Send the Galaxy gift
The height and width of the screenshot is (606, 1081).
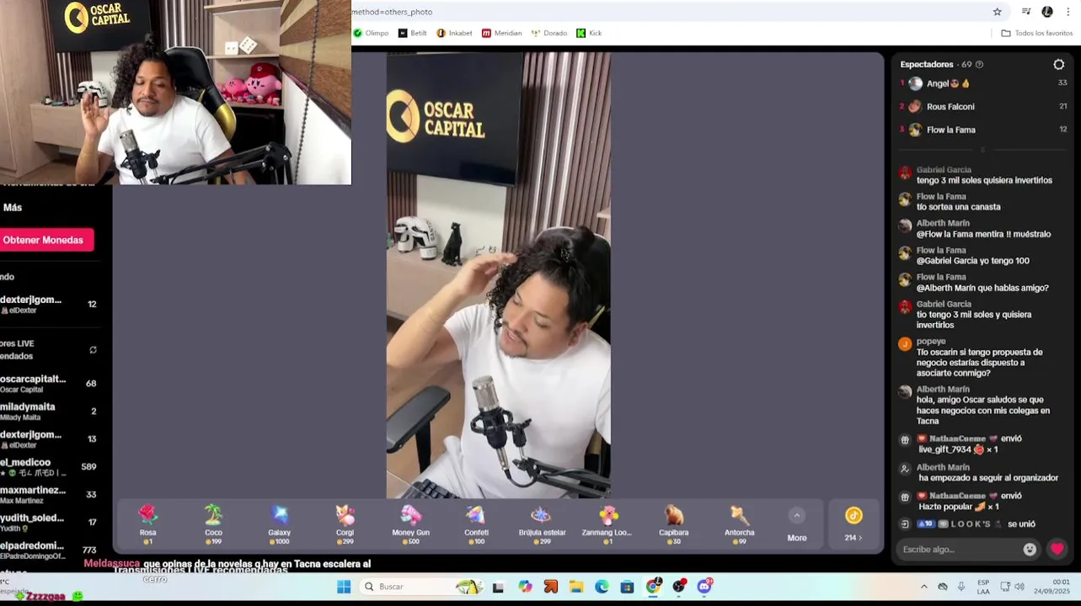(279, 524)
